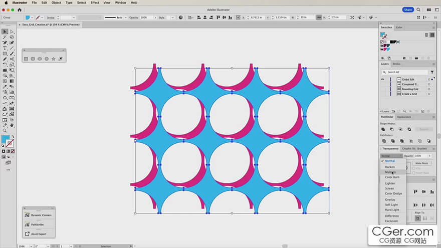Select the Lasso tool
The image size is (441, 248).
[x=12, y=37]
